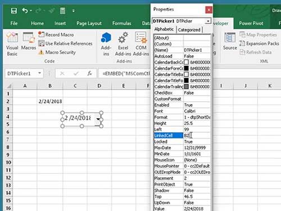Select the row 2 header
The image size is (281, 211).
[x=8, y=101]
